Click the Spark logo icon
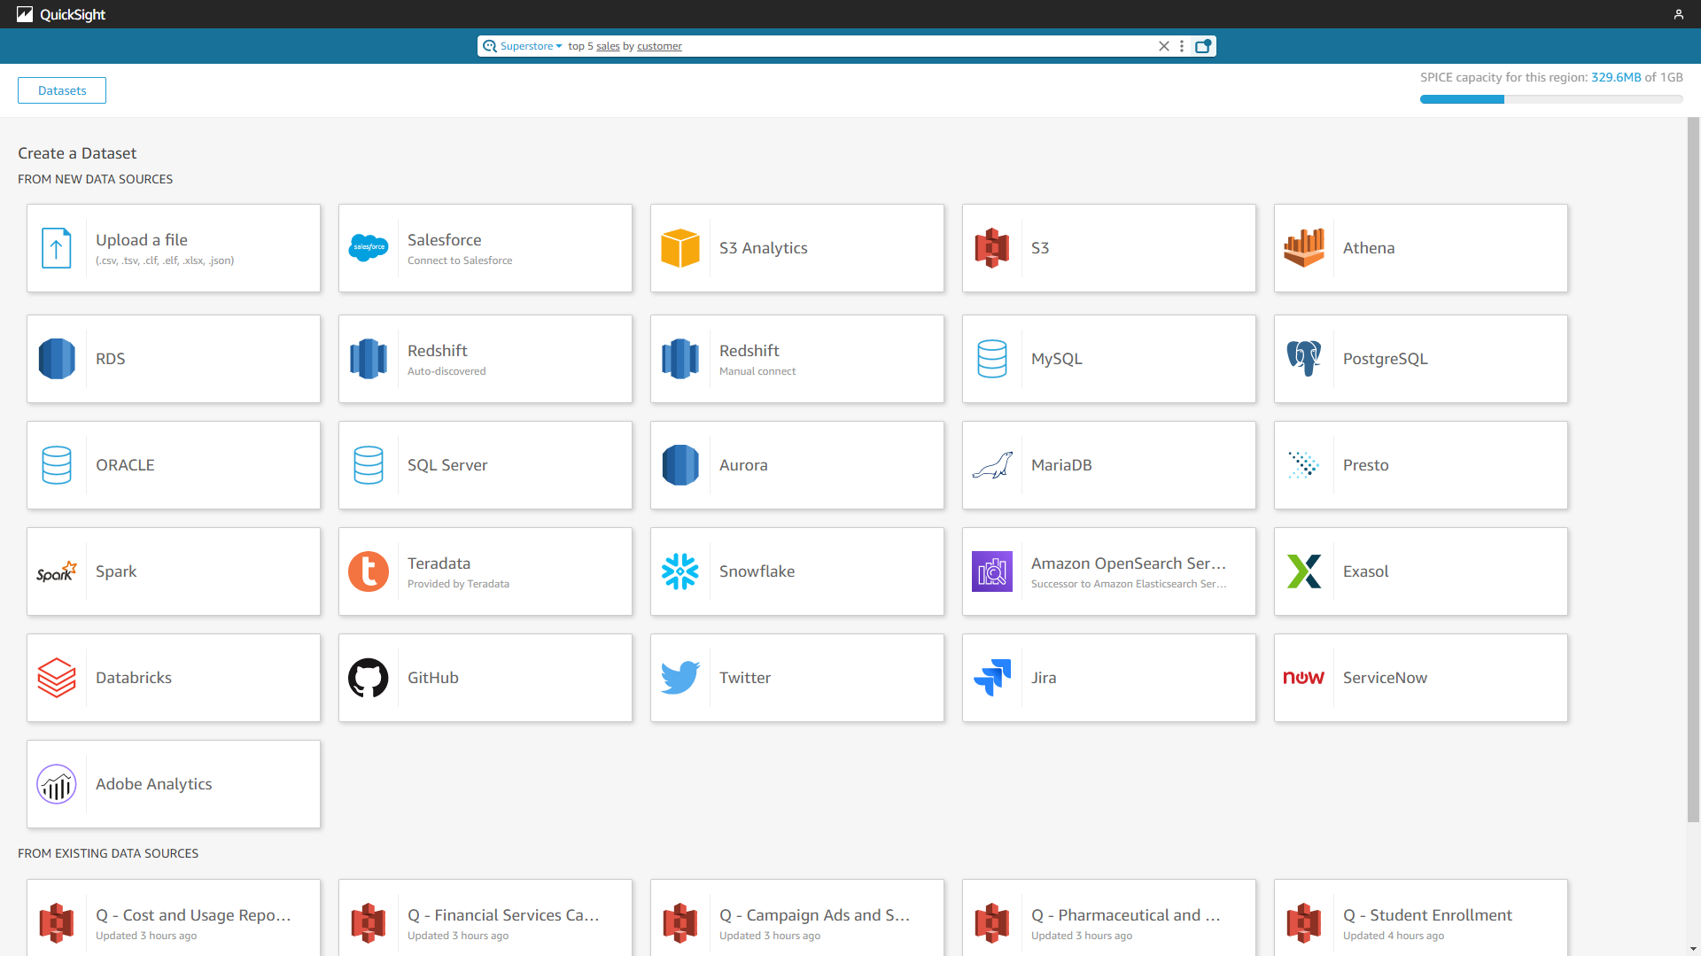Viewport: 1701px width, 956px height. pos(57,571)
